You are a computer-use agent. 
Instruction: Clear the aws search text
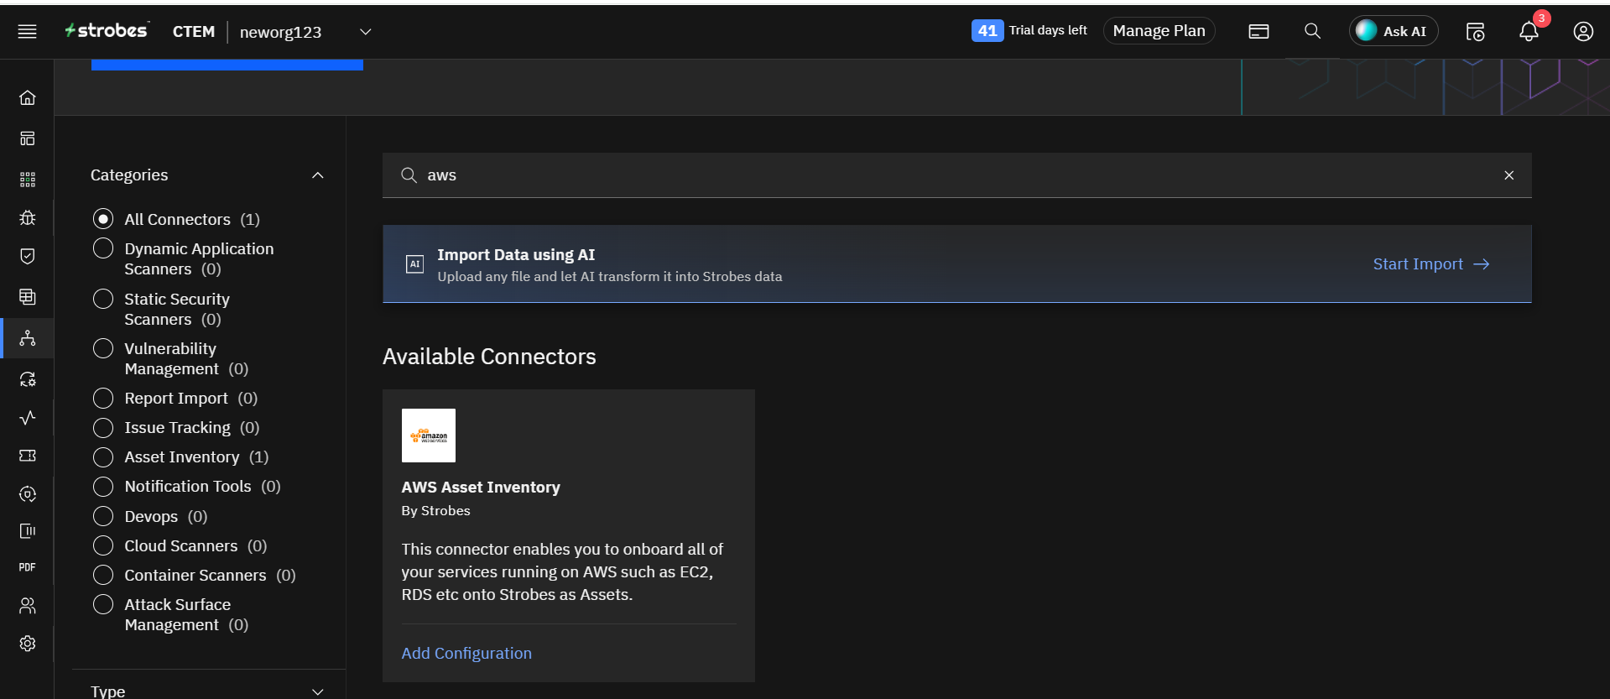pos(1508,175)
